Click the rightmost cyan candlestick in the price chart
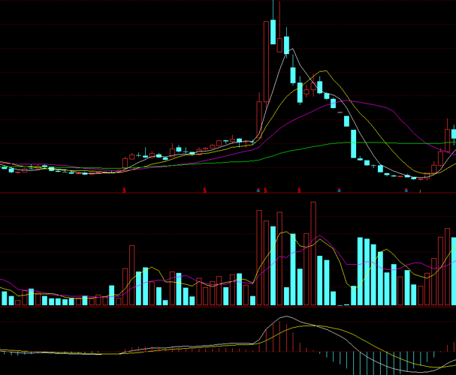This screenshot has width=456, height=375. 454,134
